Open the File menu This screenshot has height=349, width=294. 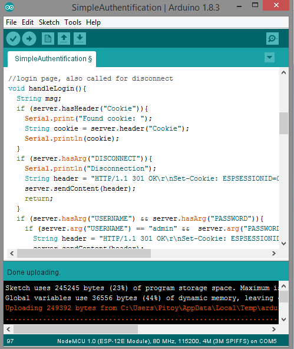click(11, 22)
